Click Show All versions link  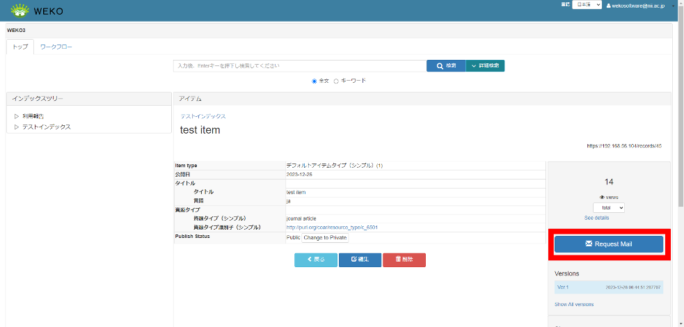574,304
